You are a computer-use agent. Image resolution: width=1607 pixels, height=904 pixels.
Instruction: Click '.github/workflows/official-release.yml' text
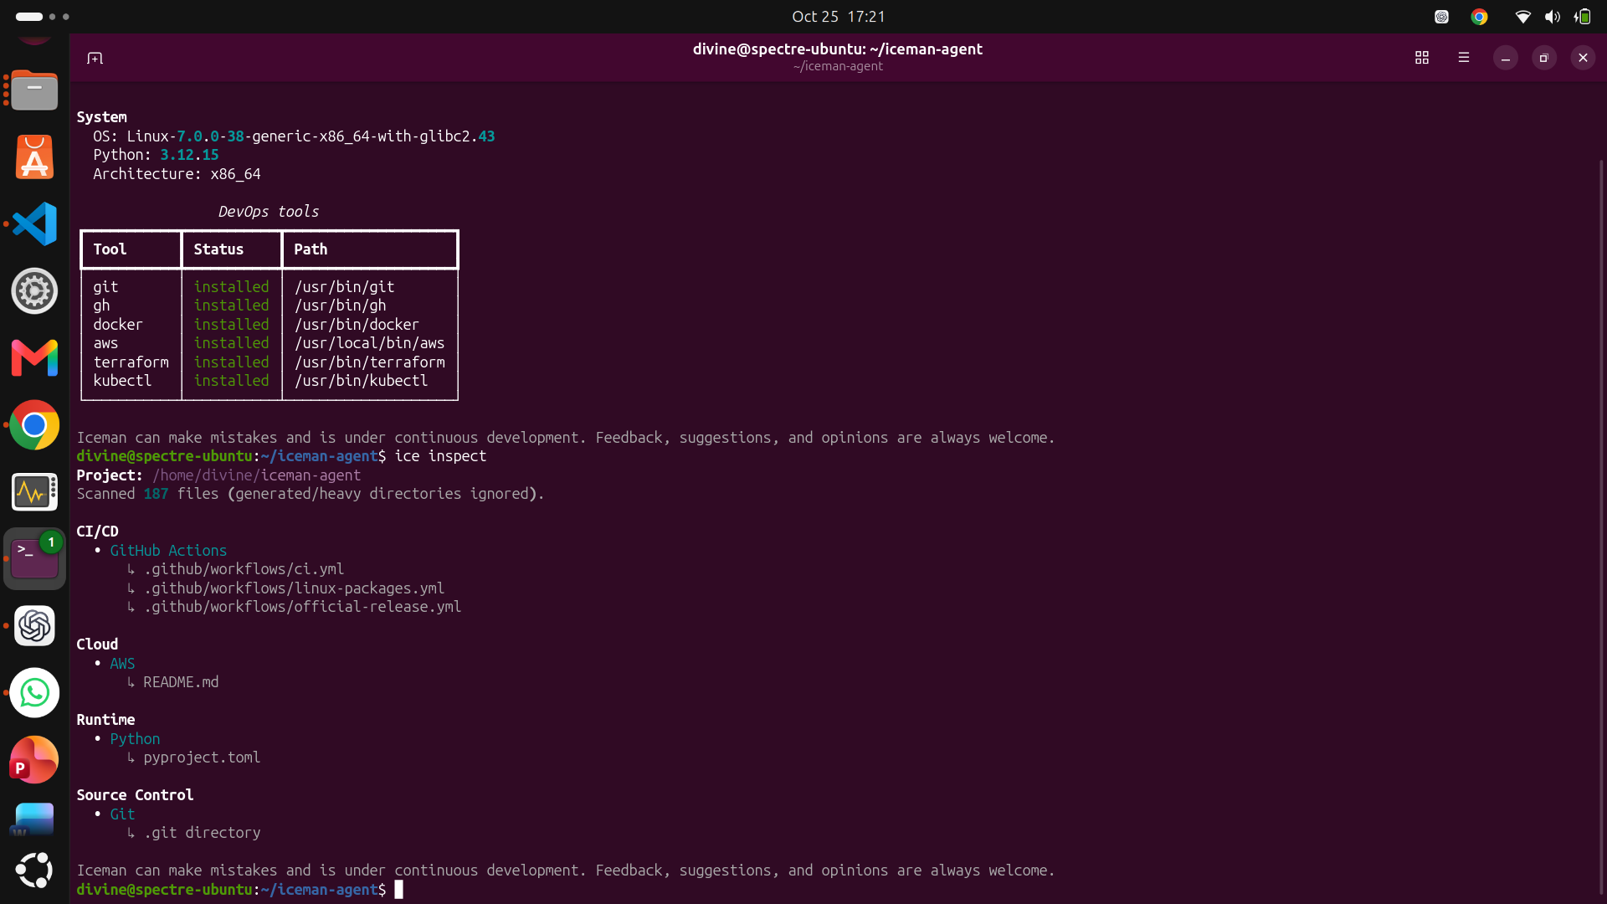302,607
